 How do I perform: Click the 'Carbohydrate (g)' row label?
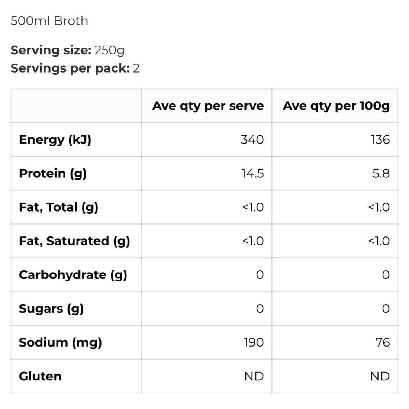[x=73, y=275]
